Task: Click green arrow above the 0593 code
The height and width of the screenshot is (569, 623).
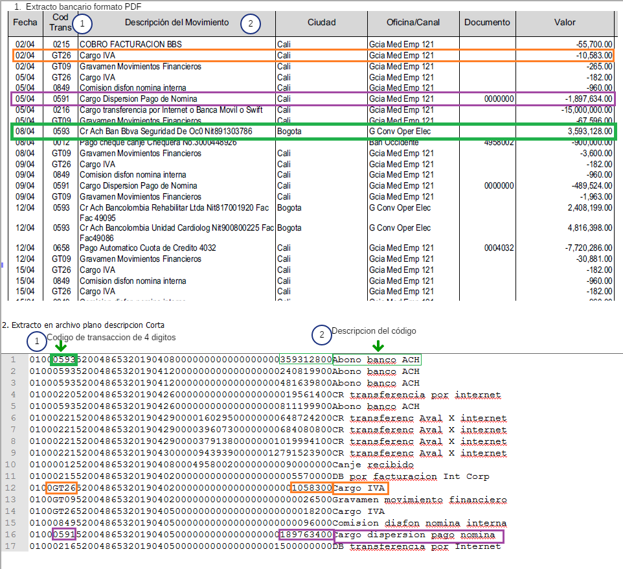Action: coord(61,347)
